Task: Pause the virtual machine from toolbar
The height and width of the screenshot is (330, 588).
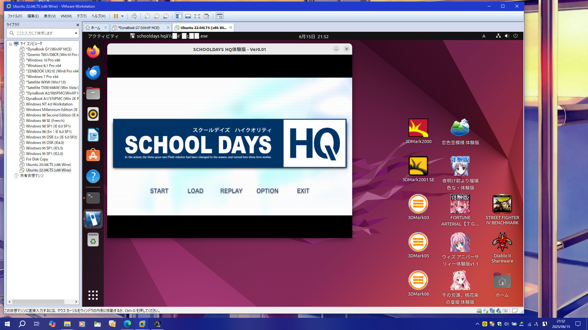Action: coord(116,16)
